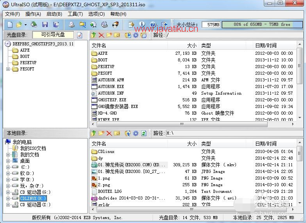Image resolution: width=306 pixels, height=223 pixels.
Task: Expand the (C:) drive node
Action: (8, 167)
